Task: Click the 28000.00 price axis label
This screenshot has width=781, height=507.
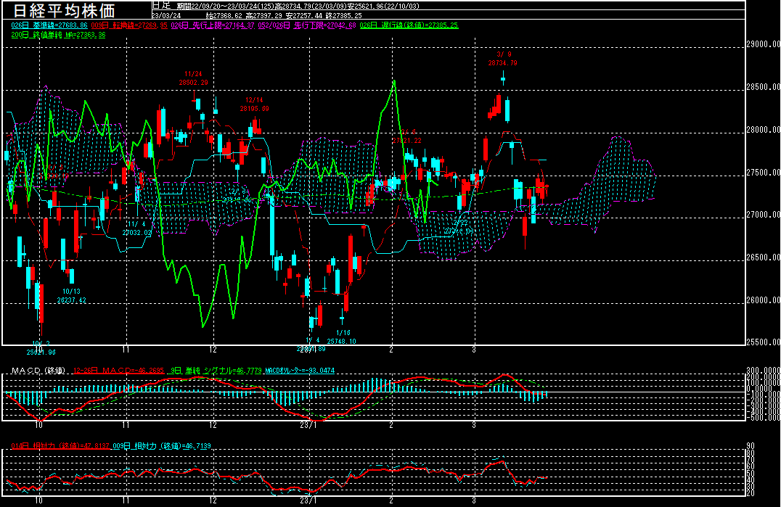Action: [763, 130]
